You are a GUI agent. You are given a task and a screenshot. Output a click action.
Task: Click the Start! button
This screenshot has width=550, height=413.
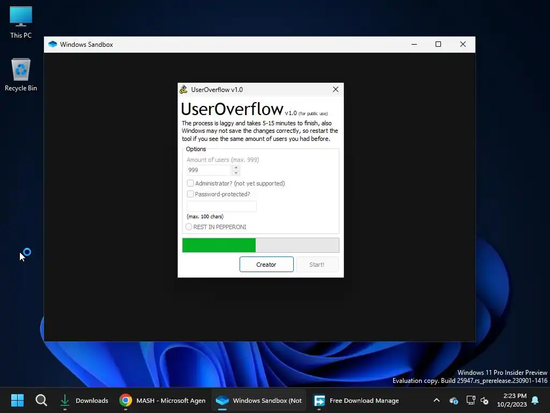click(x=317, y=265)
